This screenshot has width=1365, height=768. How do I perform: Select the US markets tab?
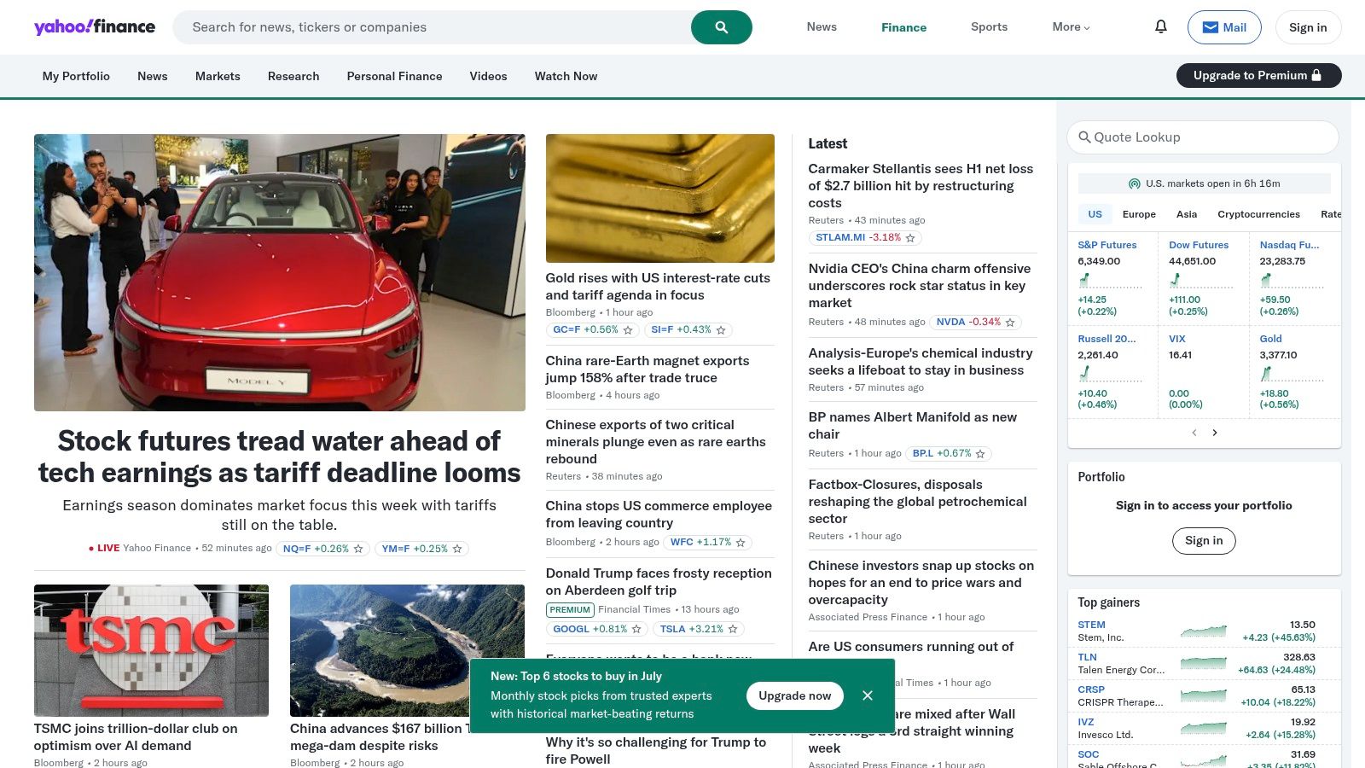1095,214
